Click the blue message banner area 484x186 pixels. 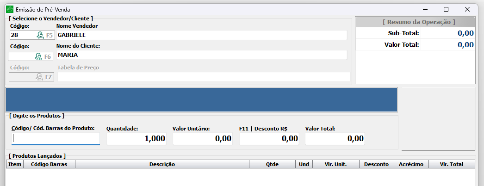(201, 99)
